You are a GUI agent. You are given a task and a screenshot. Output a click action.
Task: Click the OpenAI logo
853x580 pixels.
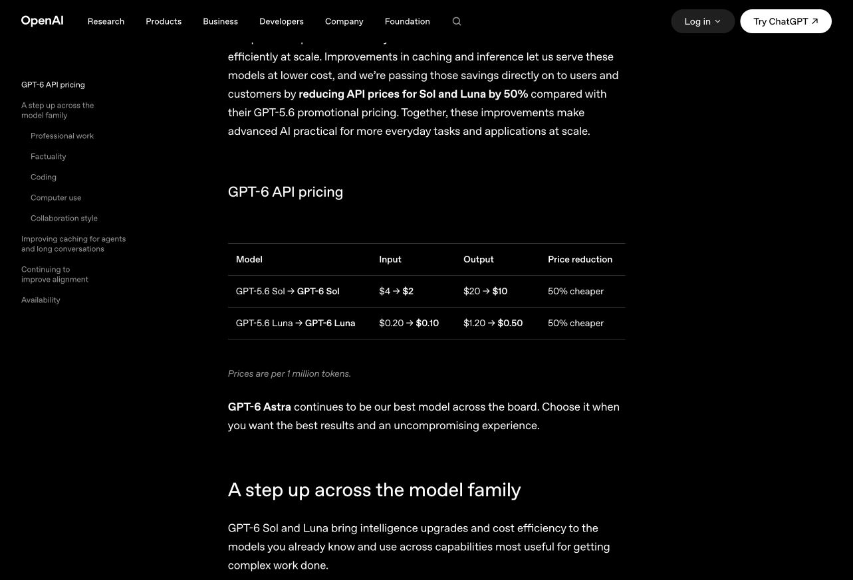(42, 21)
